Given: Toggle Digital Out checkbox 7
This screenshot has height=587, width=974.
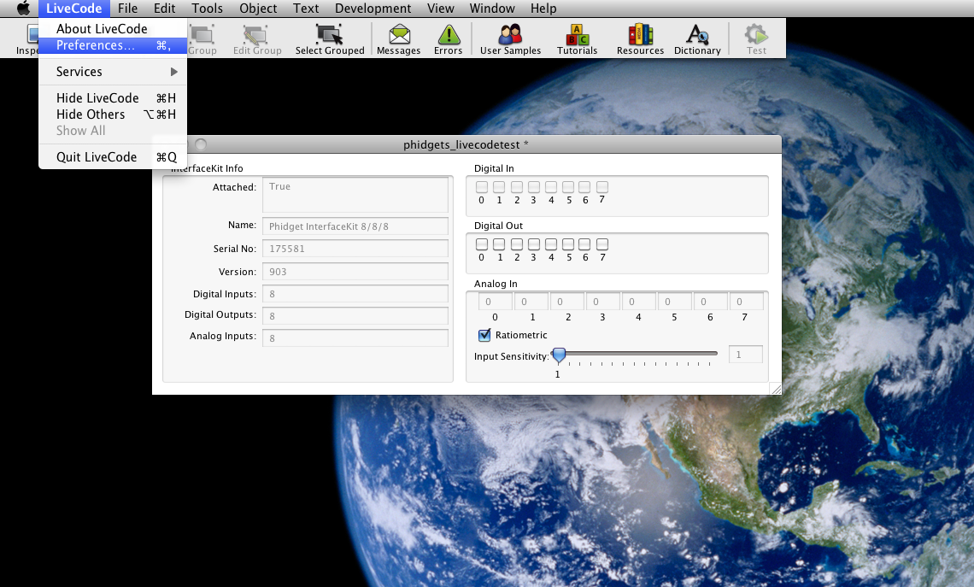Looking at the screenshot, I should coord(602,244).
